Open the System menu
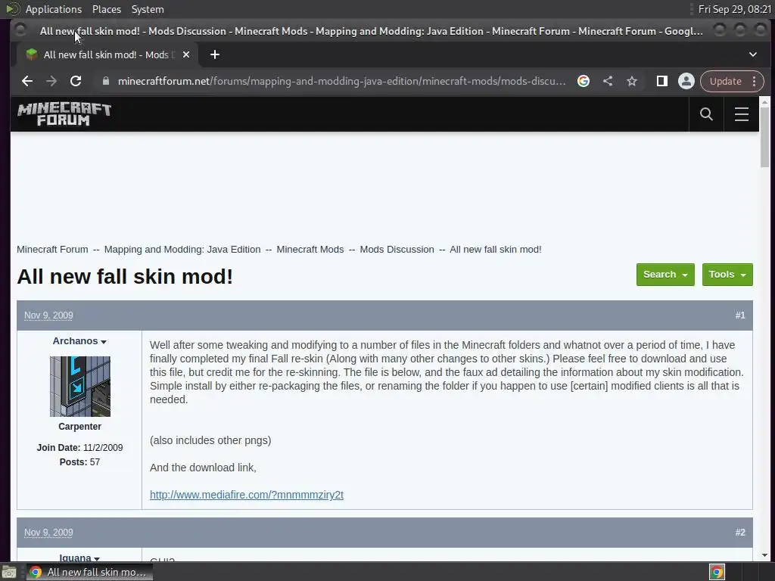This screenshot has height=581, width=775. [x=148, y=9]
